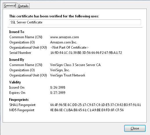Click the Expires On date 8/27/2009

(x=58, y=93)
